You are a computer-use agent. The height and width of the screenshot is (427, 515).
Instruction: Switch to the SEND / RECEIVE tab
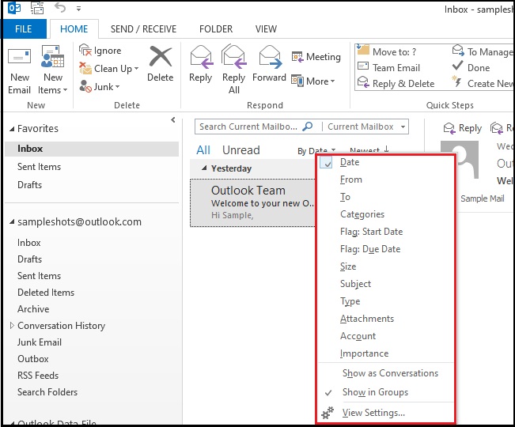(x=144, y=29)
